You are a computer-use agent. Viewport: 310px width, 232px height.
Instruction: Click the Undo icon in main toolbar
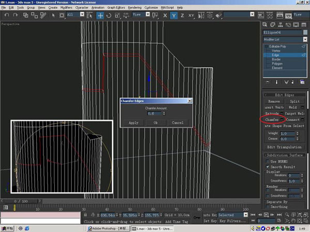tap(7, 15)
